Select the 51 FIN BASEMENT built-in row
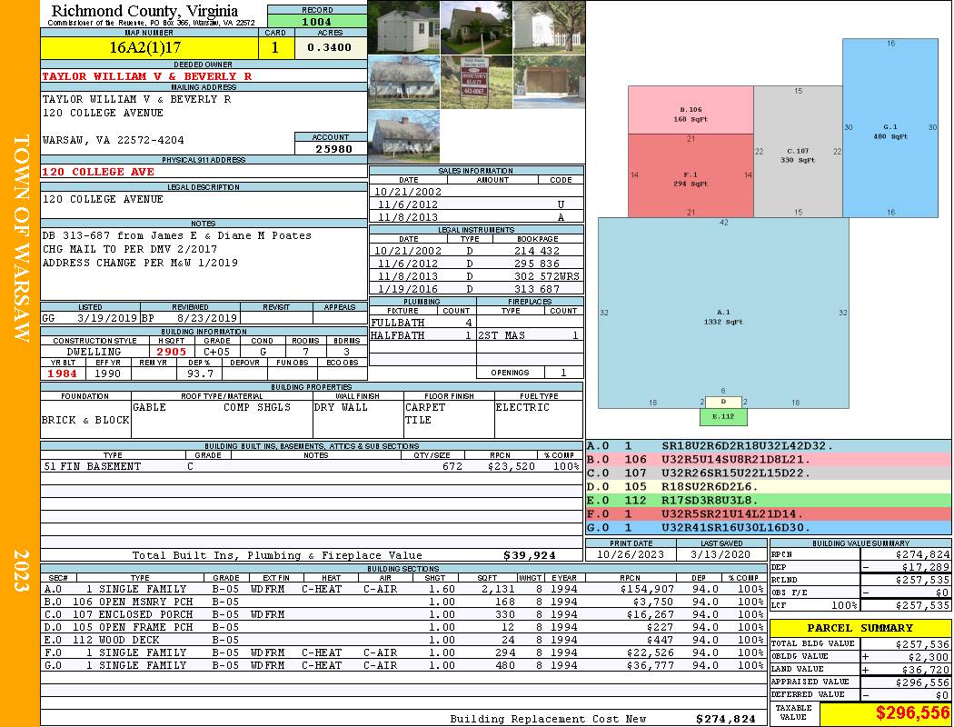954x727 pixels. (x=312, y=466)
